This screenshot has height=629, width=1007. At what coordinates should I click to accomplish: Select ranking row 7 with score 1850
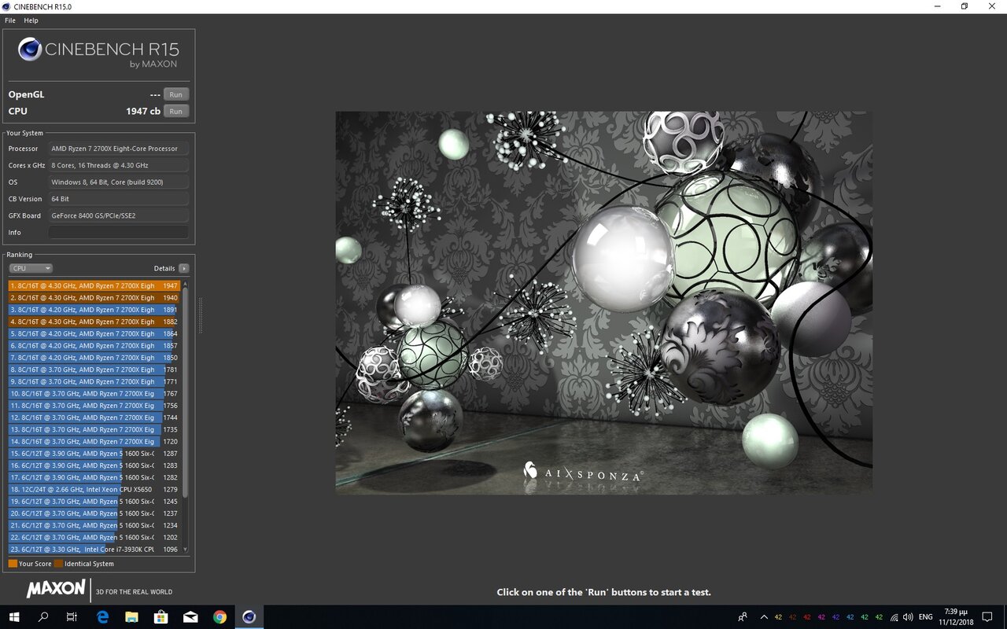[x=94, y=358]
